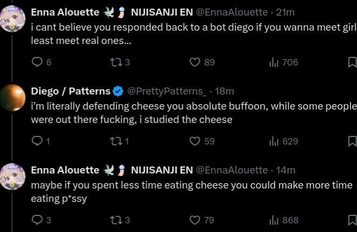Like Enna's tweet with 89 likes
The width and height of the screenshot is (357, 232).
pyautogui.click(x=195, y=62)
